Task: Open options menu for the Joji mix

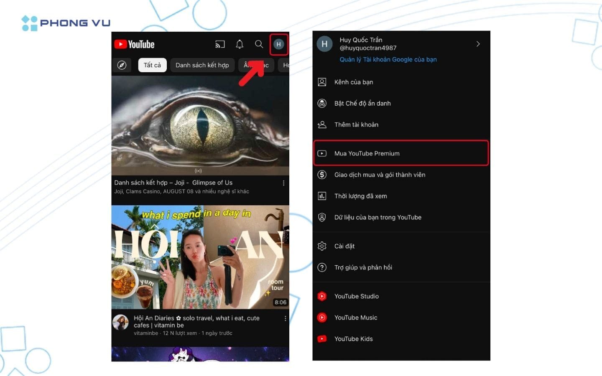Action: point(283,183)
